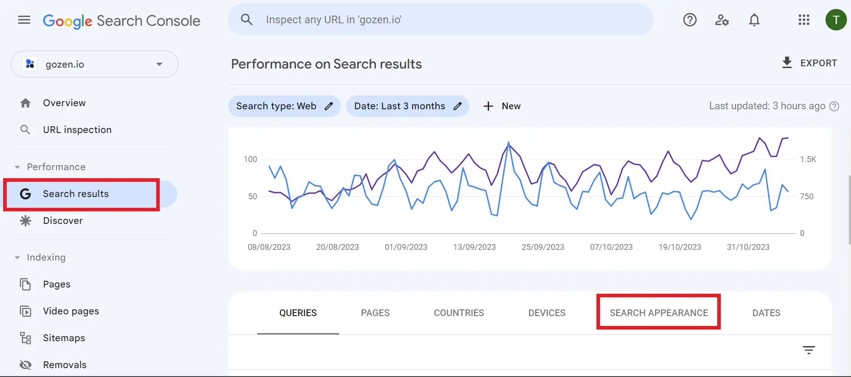Click the Last updated info icon
Screen dimensions: 851x377
pos(834,107)
